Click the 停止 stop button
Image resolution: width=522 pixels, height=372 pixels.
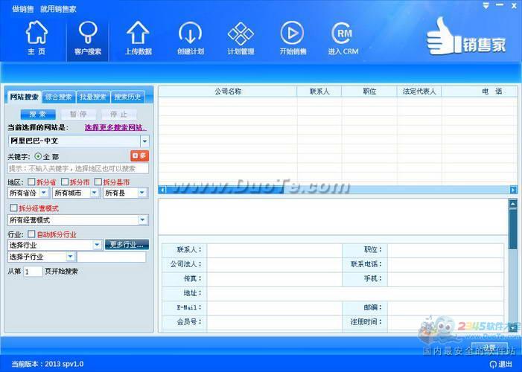pyautogui.click(x=119, y=114)
